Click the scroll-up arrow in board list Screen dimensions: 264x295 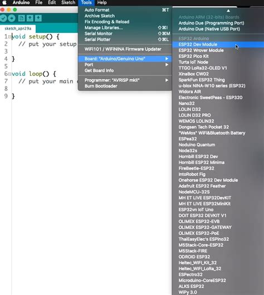pos(228,11)
